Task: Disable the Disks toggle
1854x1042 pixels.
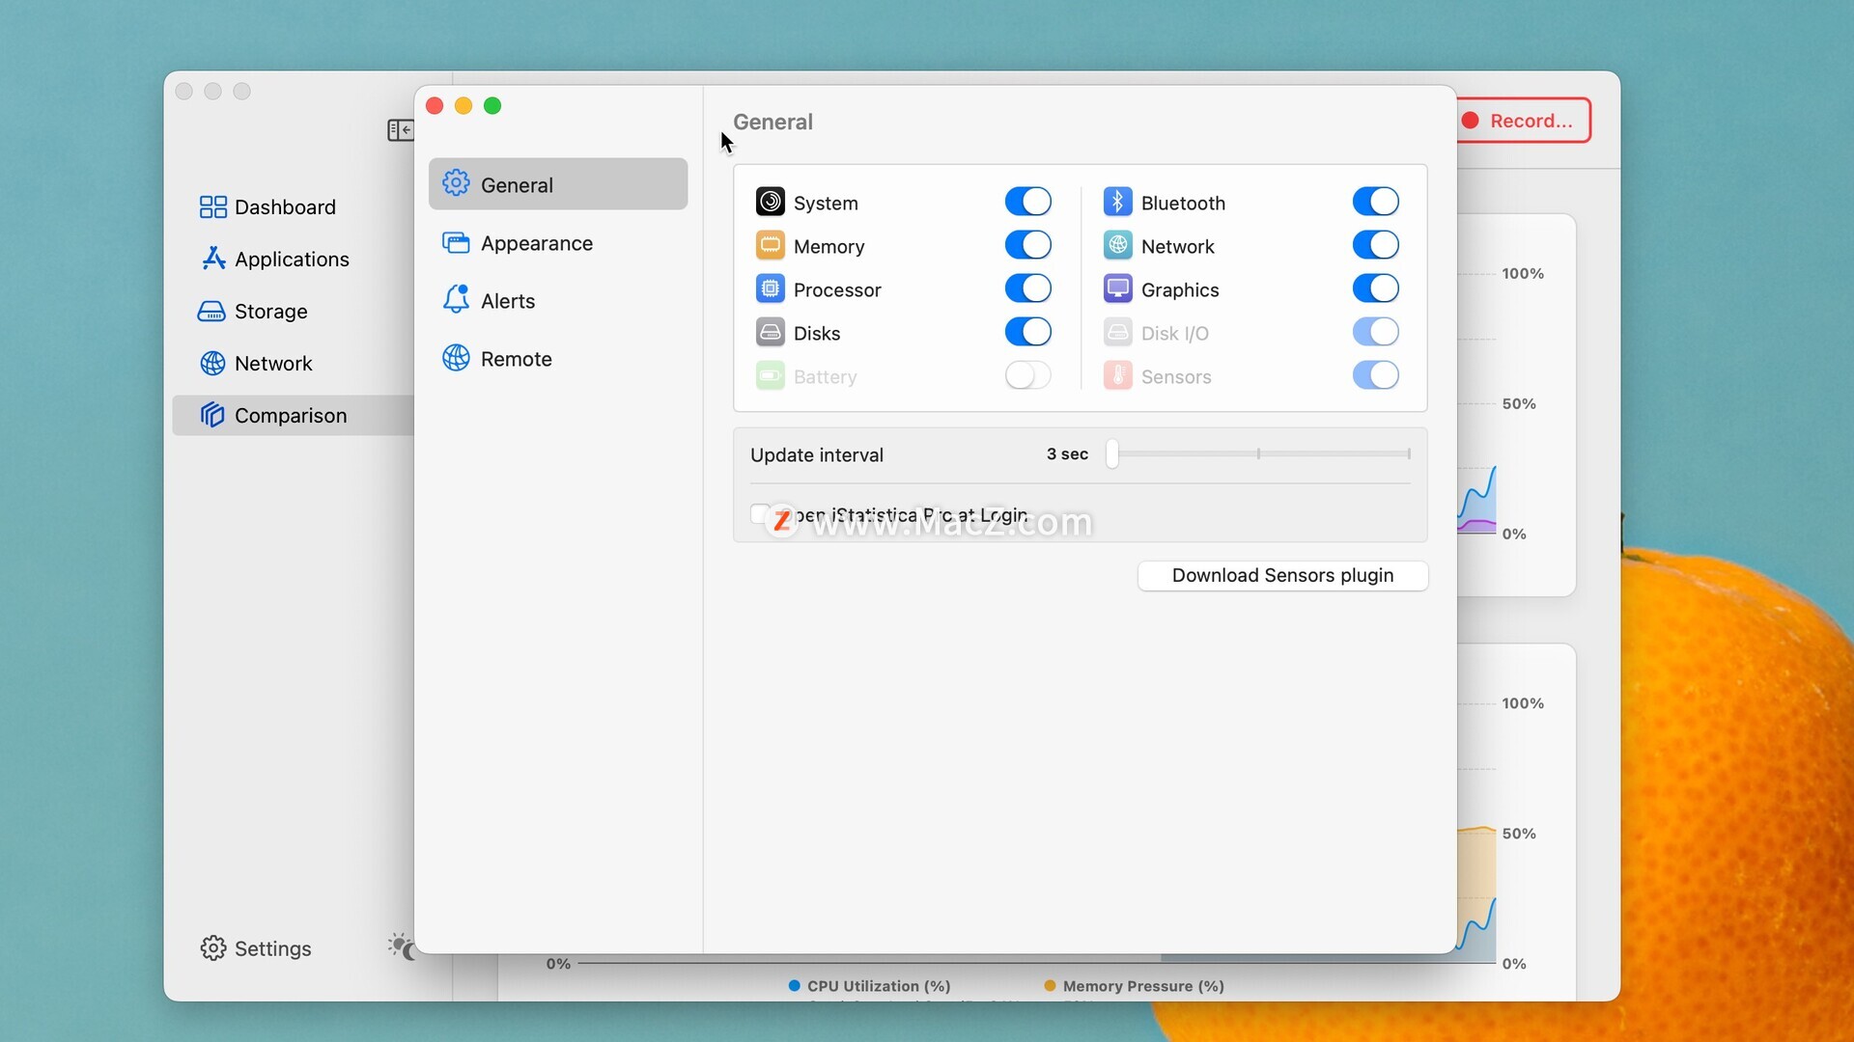Action: pos(1027,332)
